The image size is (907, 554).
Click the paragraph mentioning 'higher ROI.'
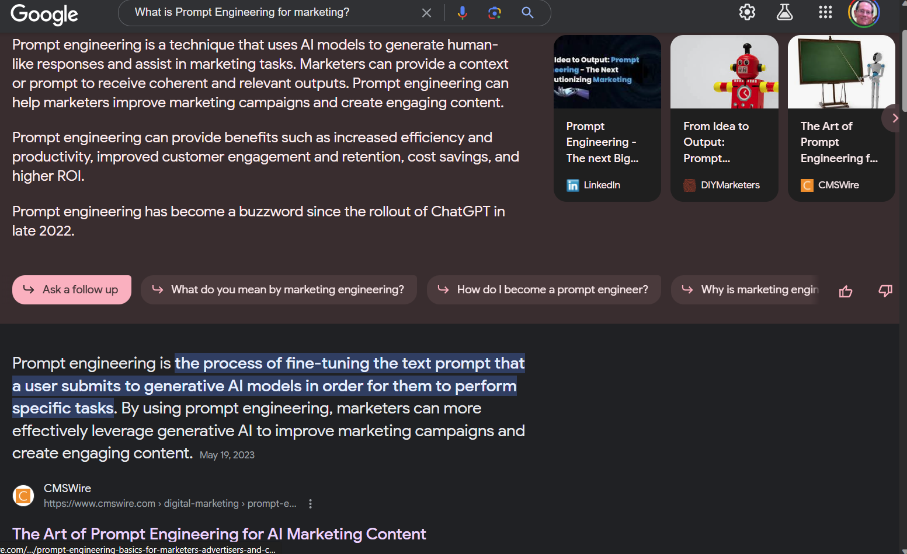pos(266,156)
